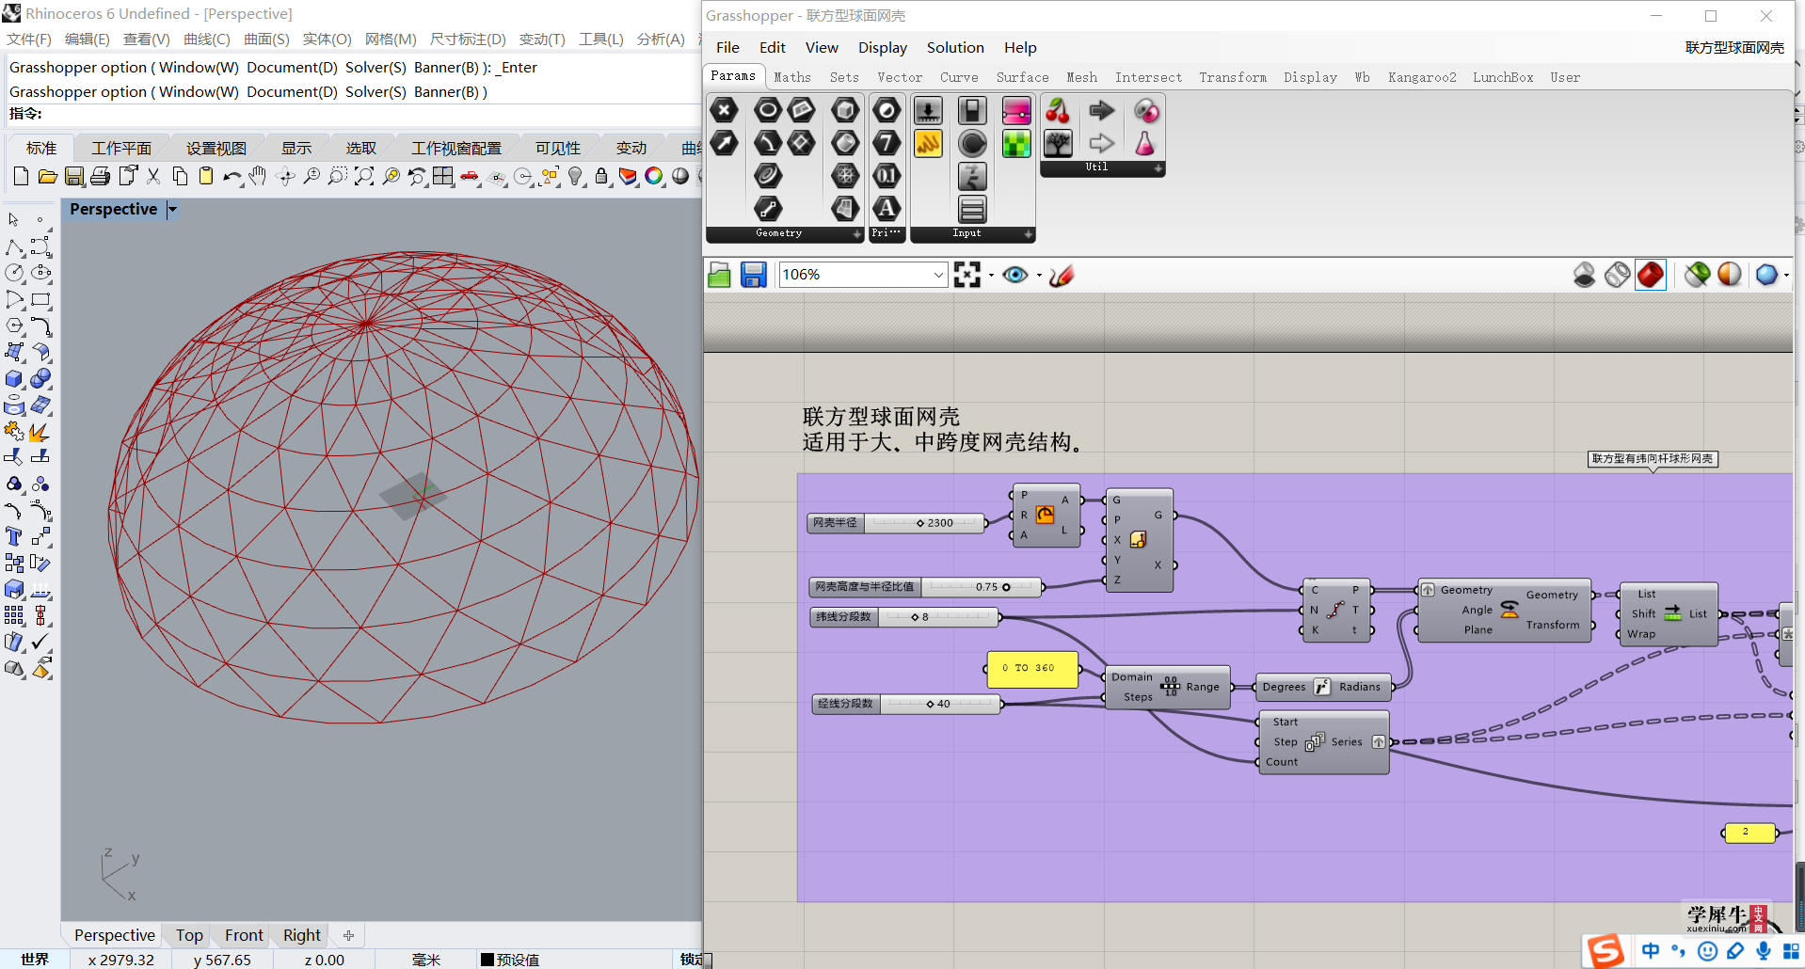Adjust 网壳半径 slider at 2300
The image size is (1805, 969).
click(x=896, y=522)
